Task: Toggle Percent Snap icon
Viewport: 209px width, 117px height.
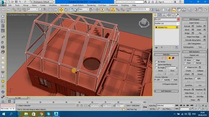Action: [118, 9]
